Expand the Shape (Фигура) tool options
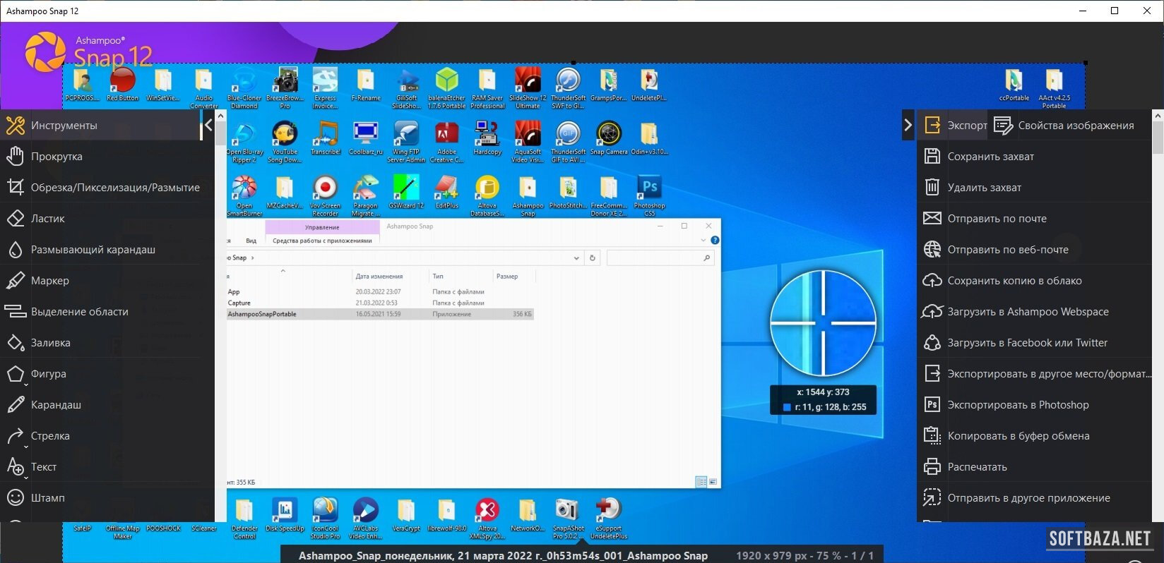Screen dimensions: 1164x563 point(26,385)
